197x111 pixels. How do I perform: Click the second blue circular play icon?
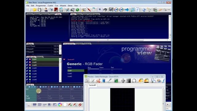pyautogui.click(x=121, y=10)
